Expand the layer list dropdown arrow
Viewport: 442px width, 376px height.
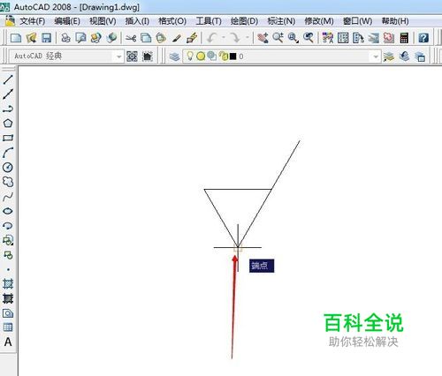376,56
